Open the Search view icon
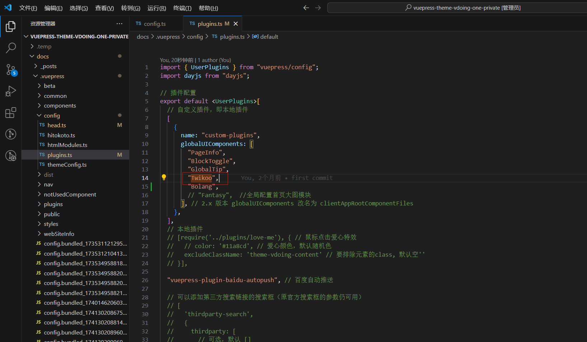The height and width of the screenshot is (342, 587). pyautogui.click(x=11, y=48)
